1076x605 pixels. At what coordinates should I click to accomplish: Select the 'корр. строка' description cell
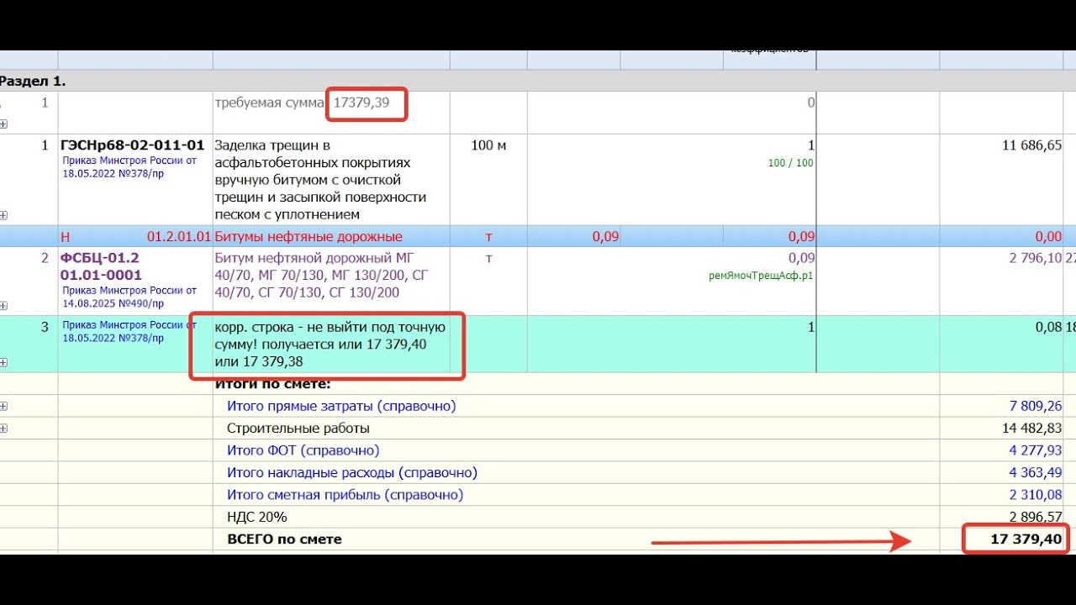click(x=331, y=344)
